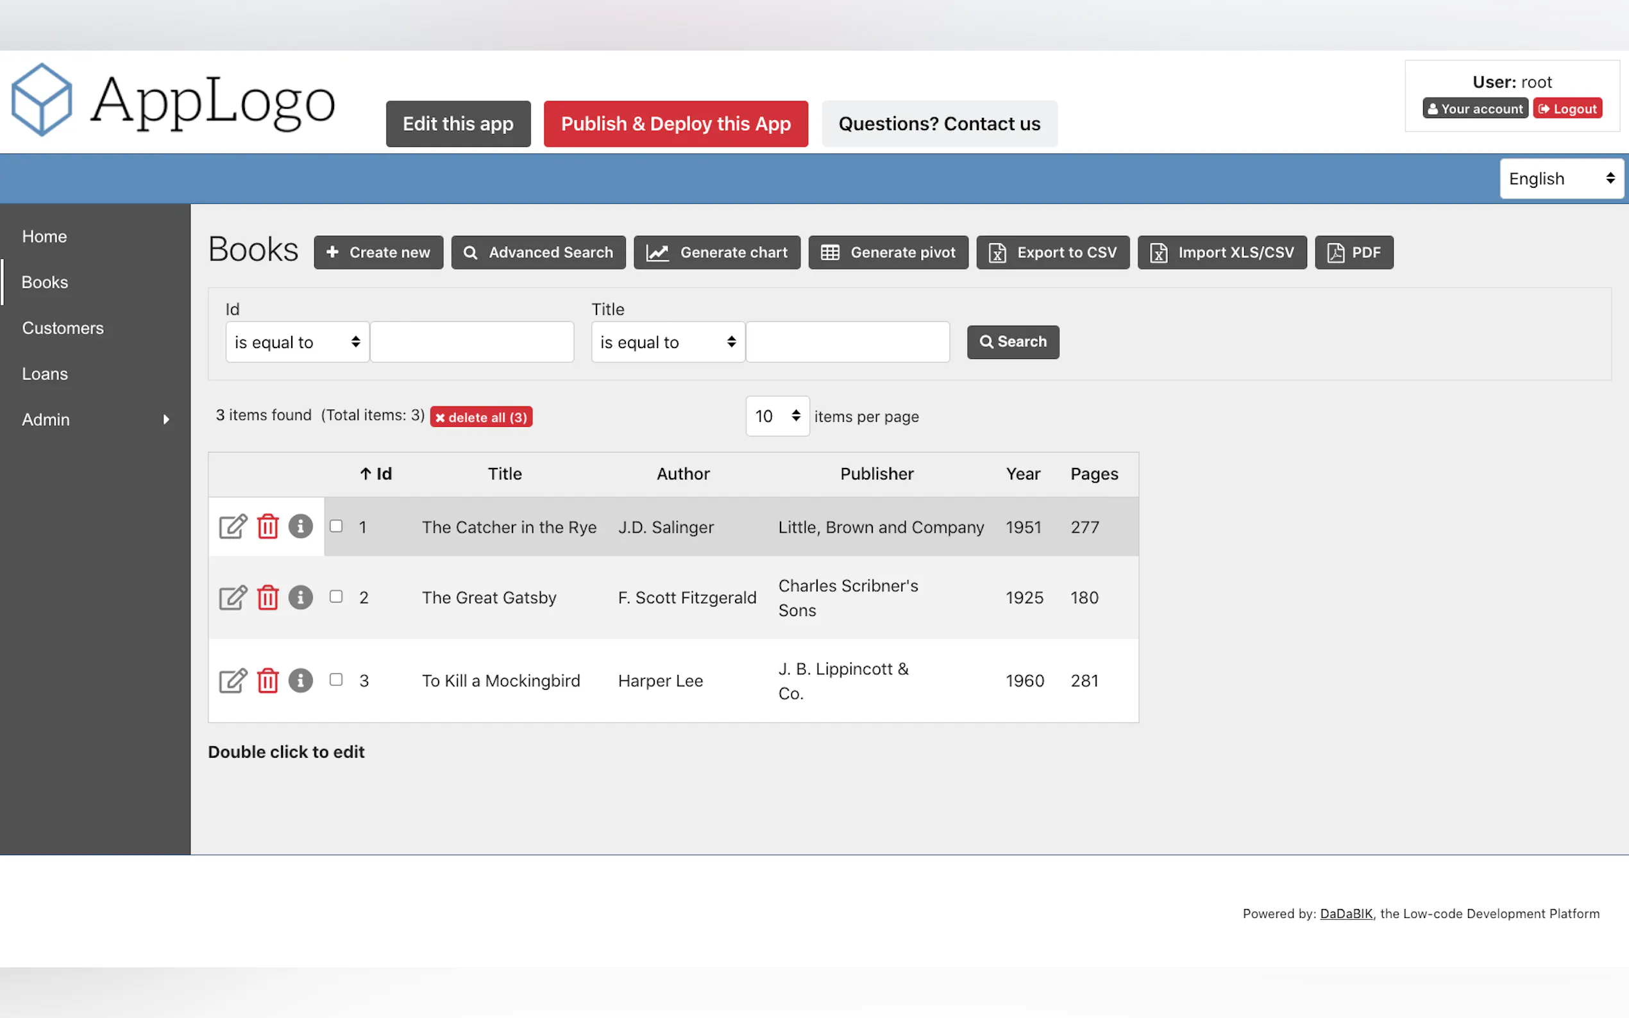This screenshot has width=1629, height=1018.
Task: Open items per page dropdown
Action: click(x=777, y=416)
